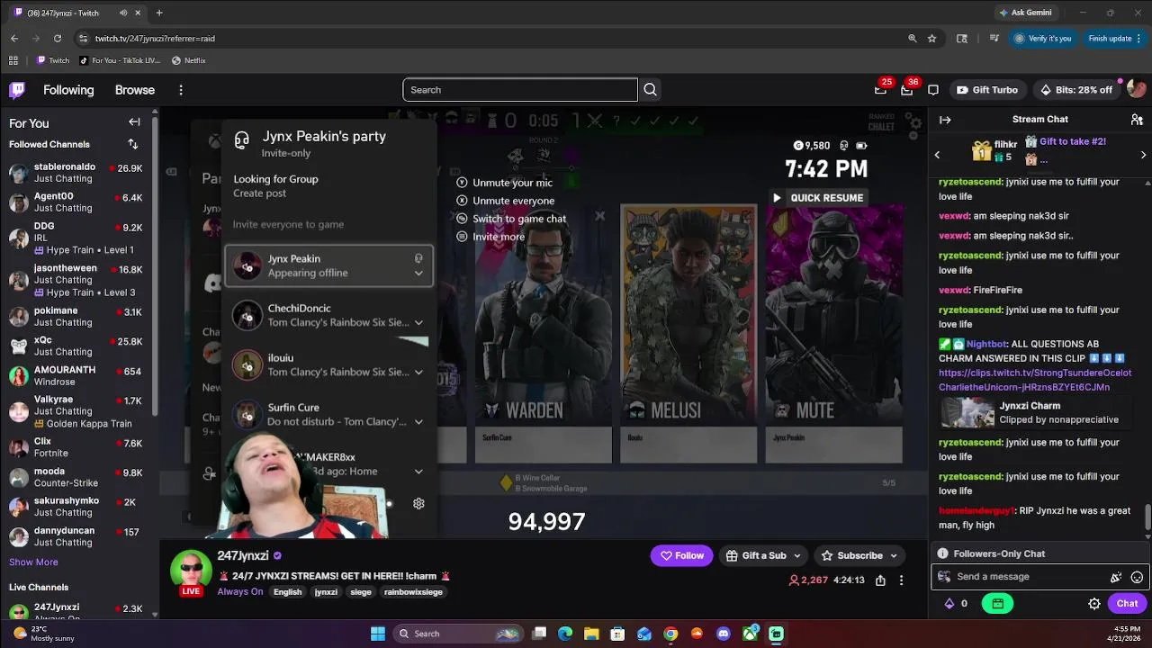This screenshot has height=648, width=1152.
Task: Collapse the For You sidebar
Action: tap(134, 122)
